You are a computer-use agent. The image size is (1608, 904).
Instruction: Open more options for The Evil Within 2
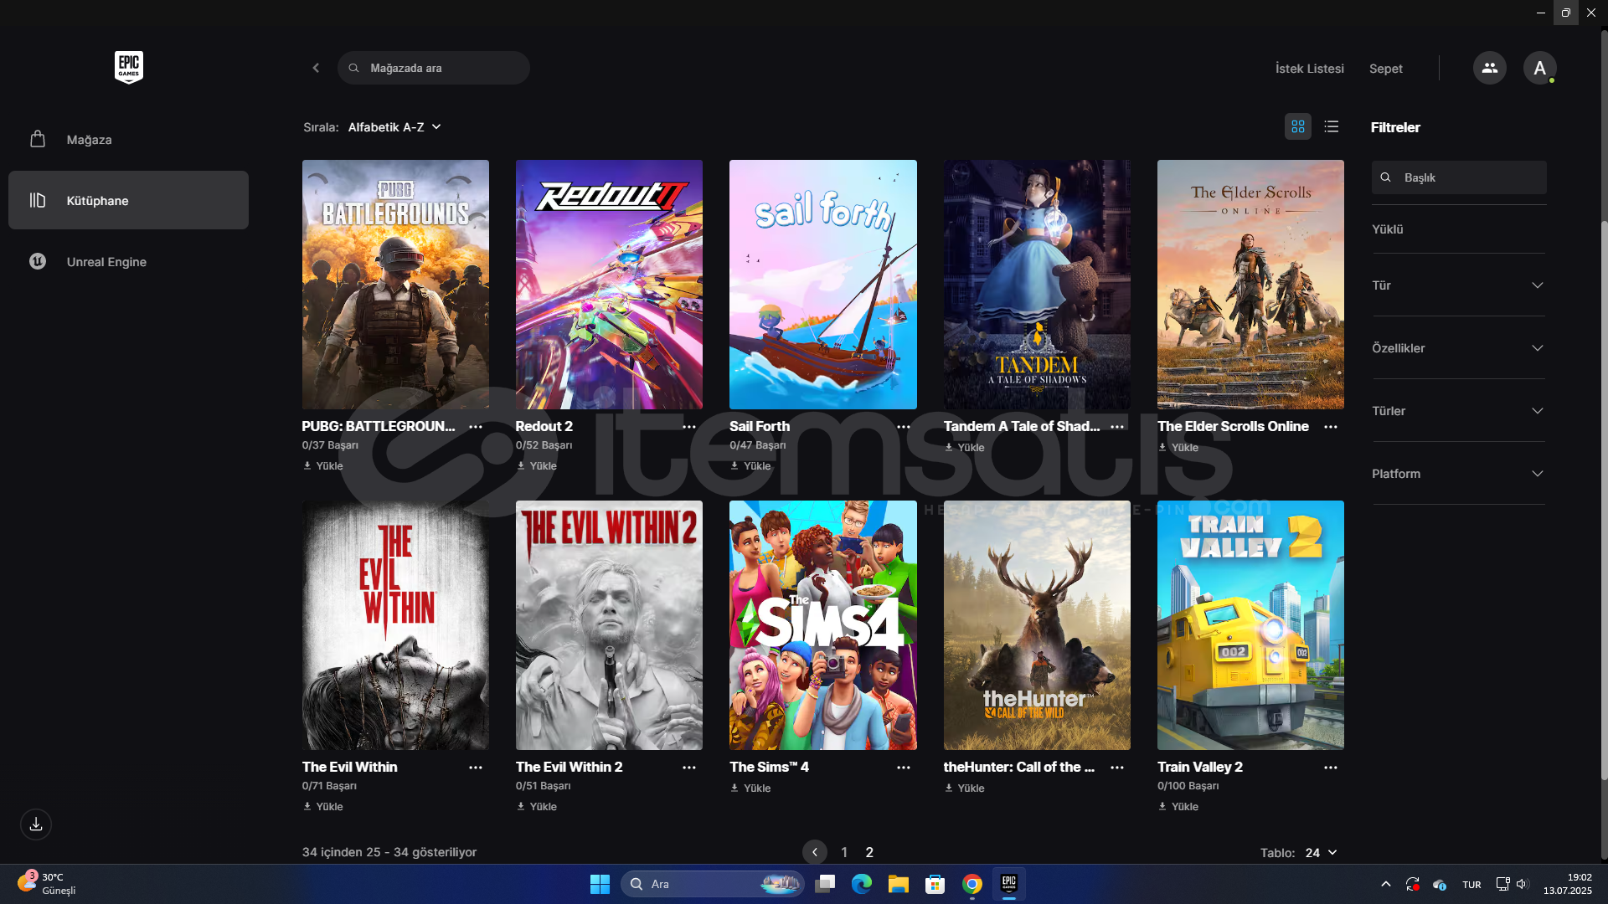point(689,768)
